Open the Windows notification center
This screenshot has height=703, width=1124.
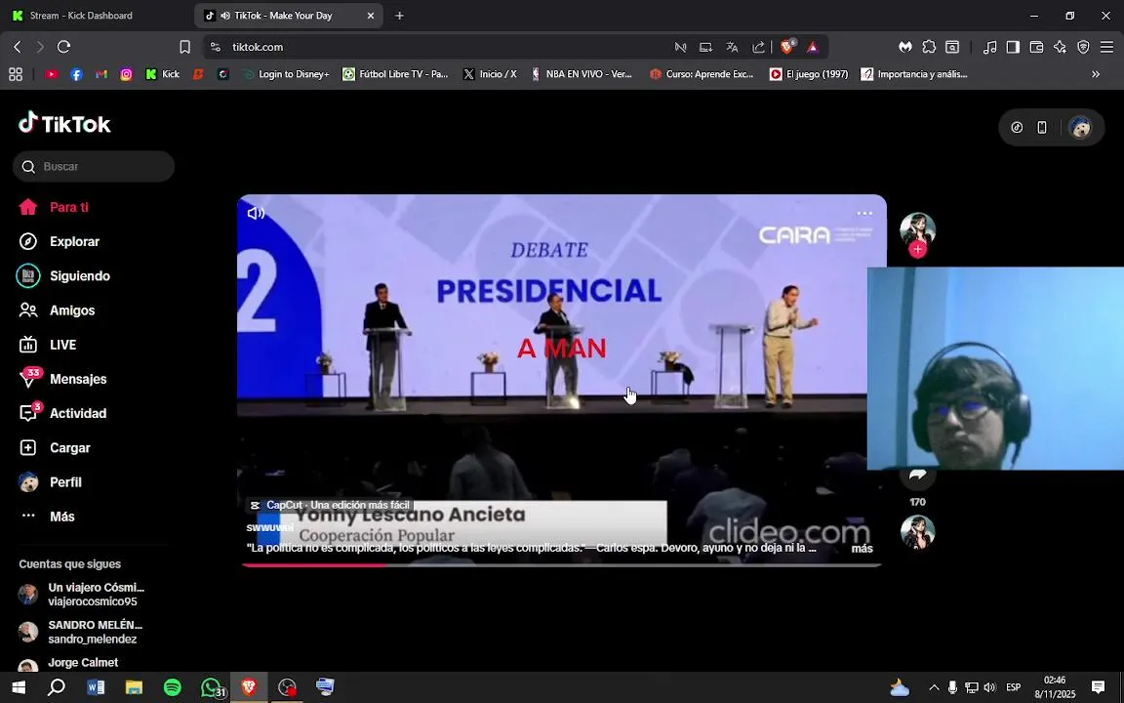tap(1098, 687)
